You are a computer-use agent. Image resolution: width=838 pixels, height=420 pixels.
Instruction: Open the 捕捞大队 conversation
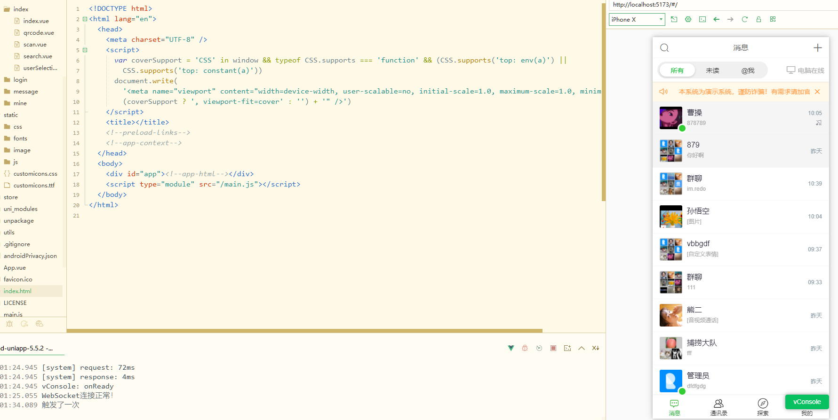click(x=741, y=348)
